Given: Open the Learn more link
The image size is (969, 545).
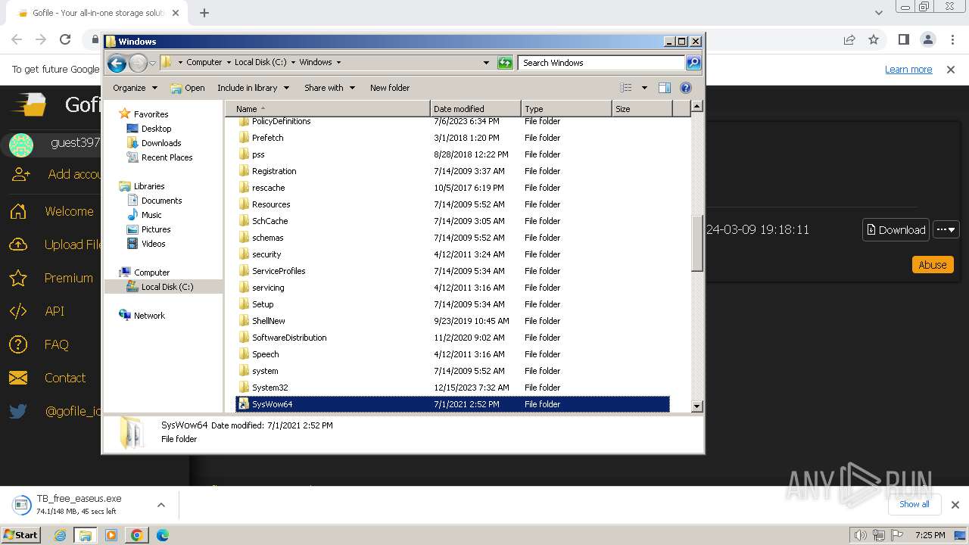Looking at the screenshot, I should pyautogui.click(x=908, y=70).
